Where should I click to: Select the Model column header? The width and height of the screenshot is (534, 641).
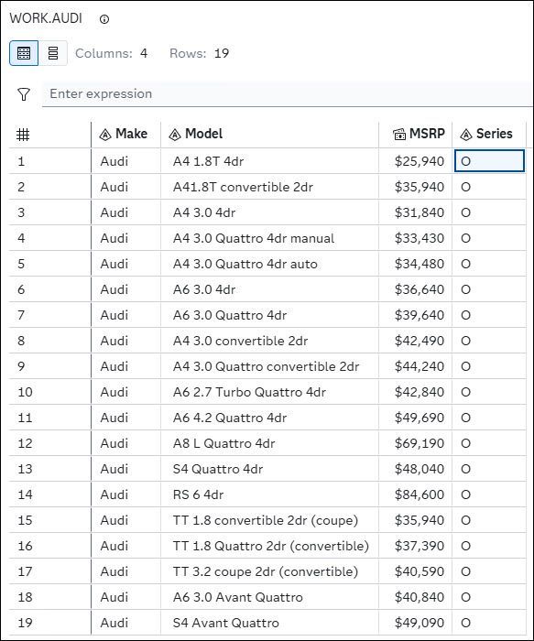pos(270,134)
